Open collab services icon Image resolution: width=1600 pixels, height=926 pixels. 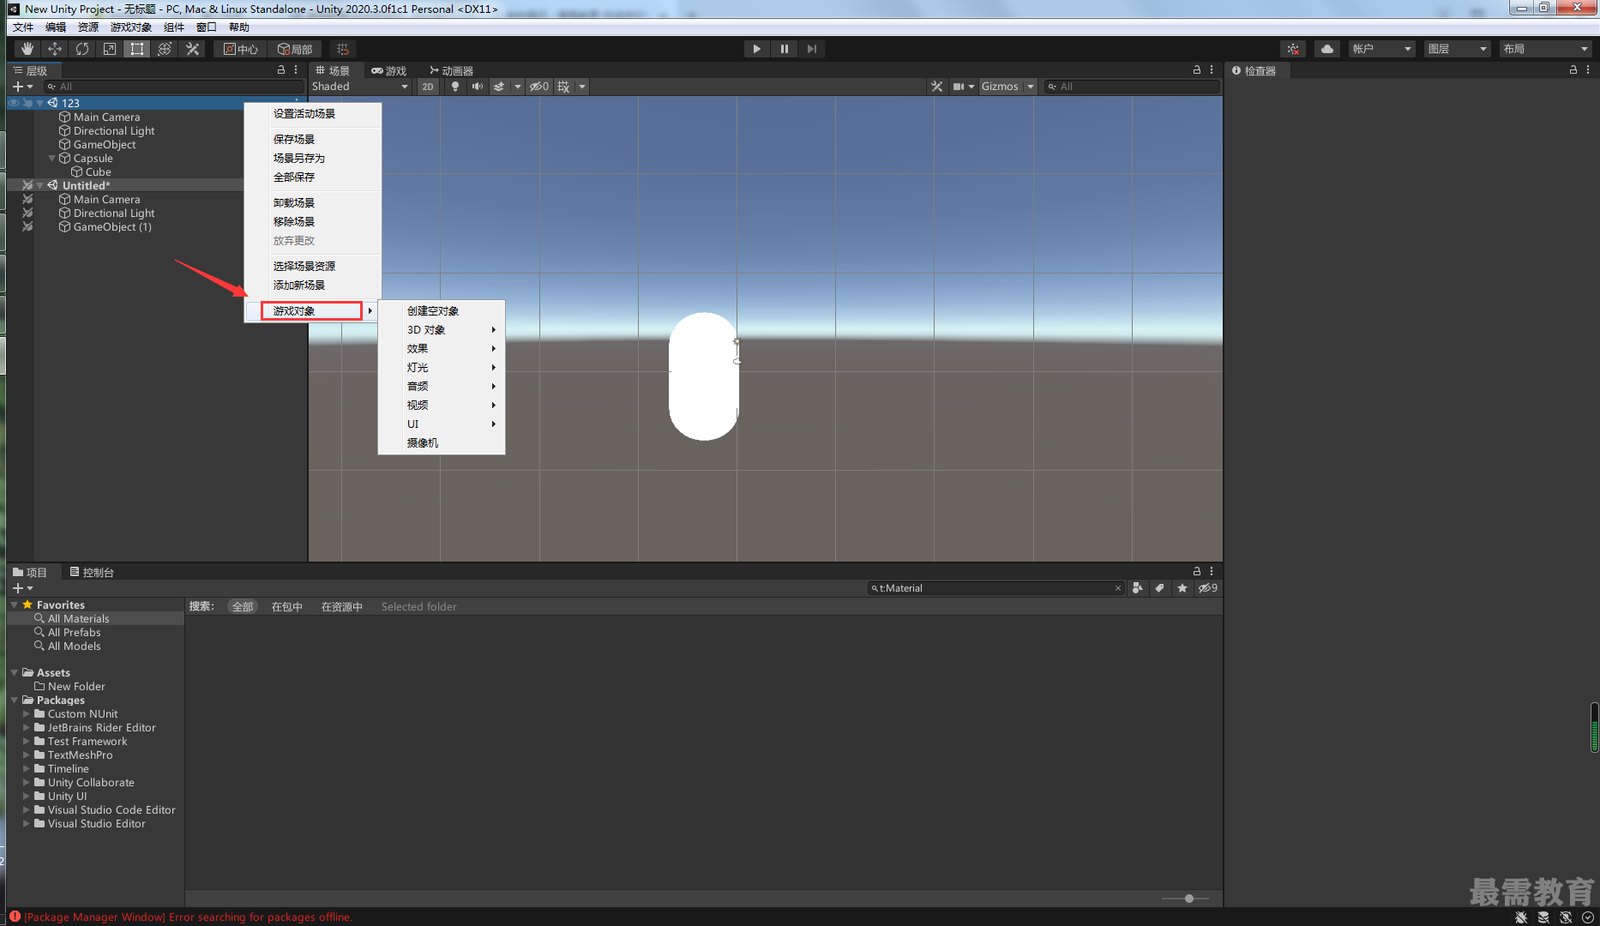pos(1293,49)
